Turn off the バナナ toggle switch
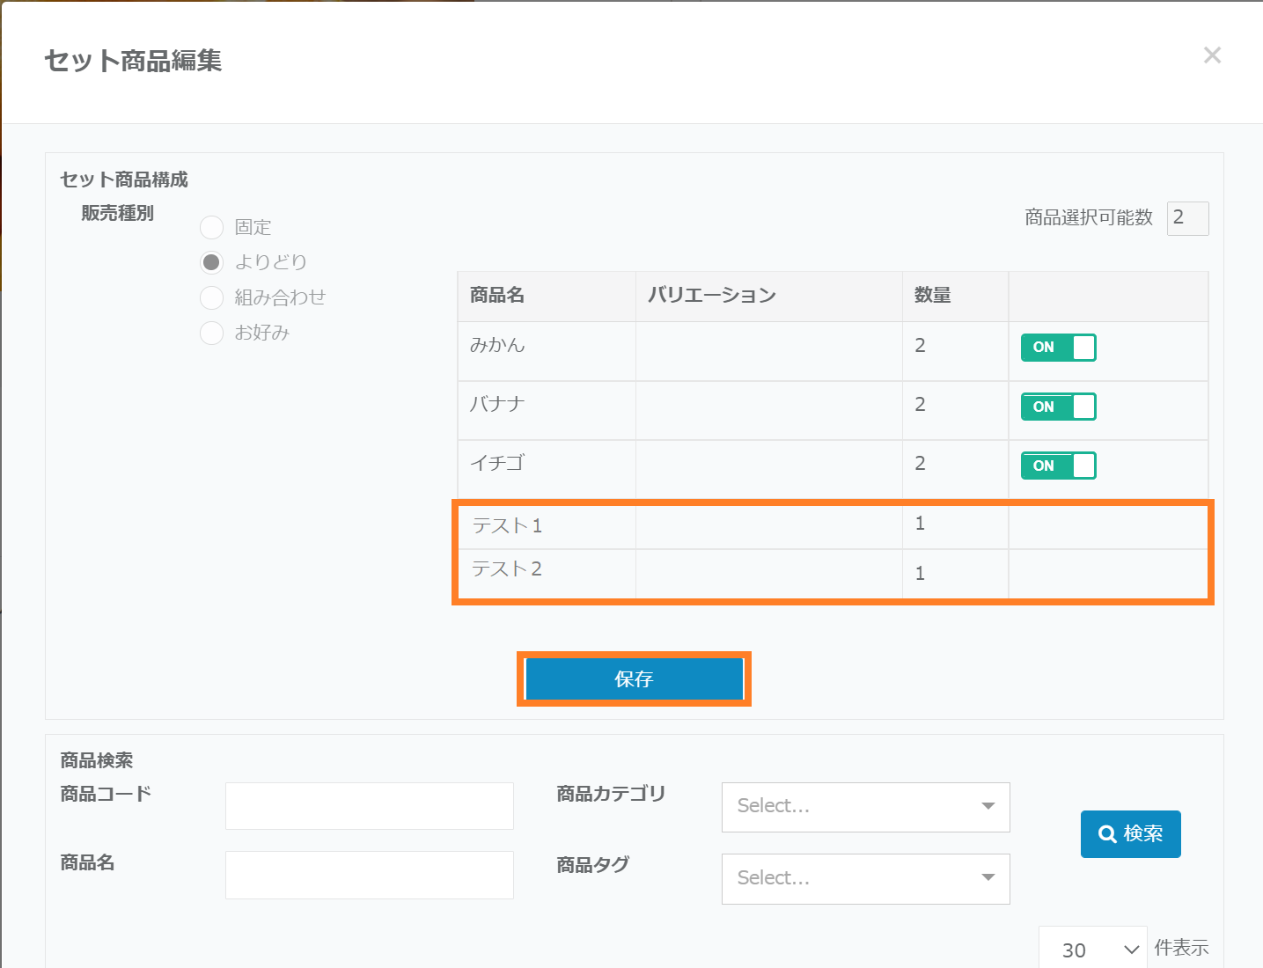1263x968 pixels. (x=1058, y=407)
